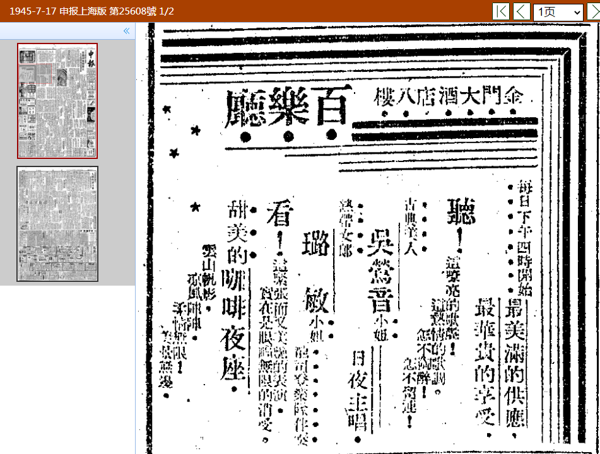Collapse the thumbnail sidebar with the « chevron
This screenshot has height=454, width=600.
[x=126, y=30]
